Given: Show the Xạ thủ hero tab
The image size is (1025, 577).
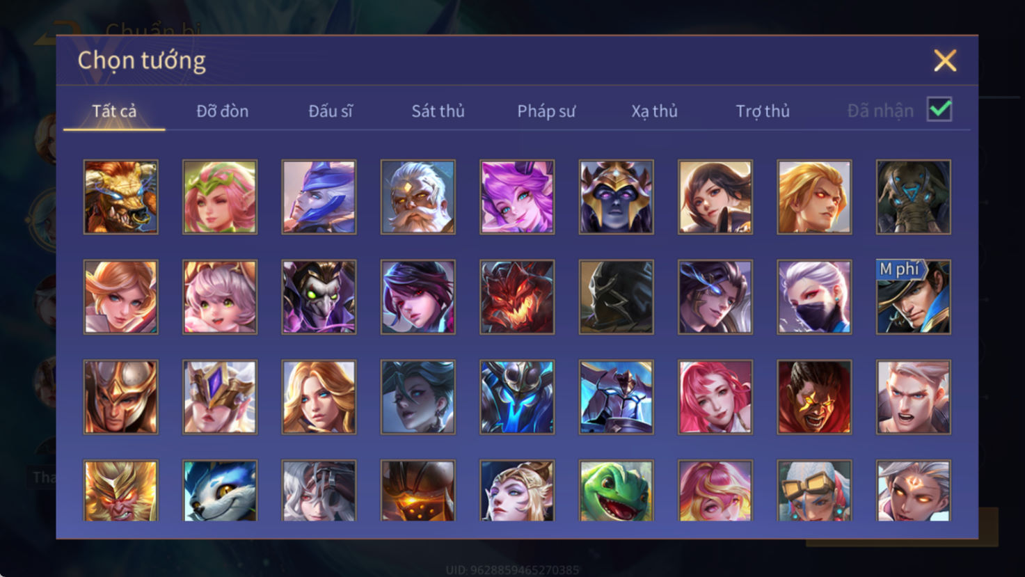Looking at the screenshot, I should (654, 111).
